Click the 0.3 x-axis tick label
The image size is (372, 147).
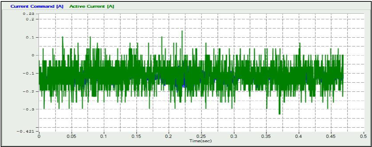[x=234, y=136]
